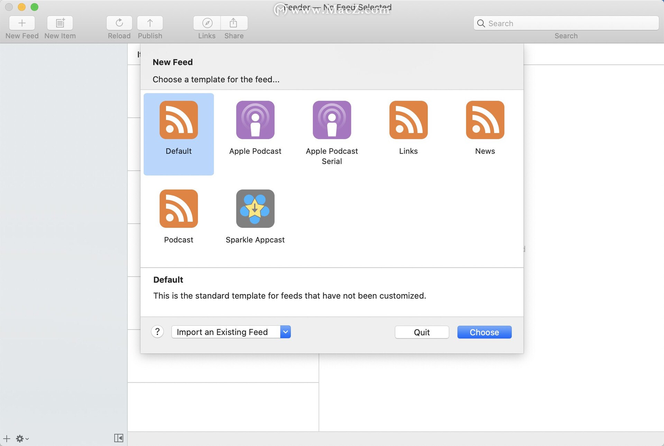The width and height of the screenshot is (664, 446).
Task: Open the Share menu in toolbar
Action: pyautogui.click(x=233, y=23)
